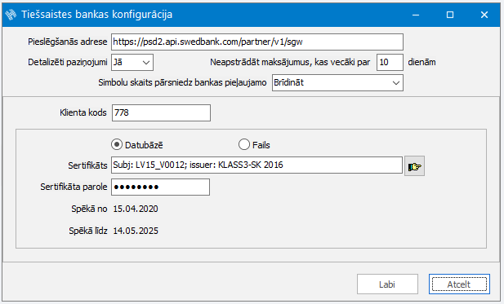Open the Detalizēti paziņojumi dropdown

132,62
